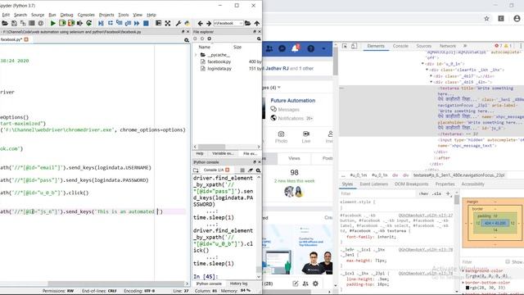The image size is (524, 295).
Task: Expand the __pycache__ folder
Action: point(196,55)
